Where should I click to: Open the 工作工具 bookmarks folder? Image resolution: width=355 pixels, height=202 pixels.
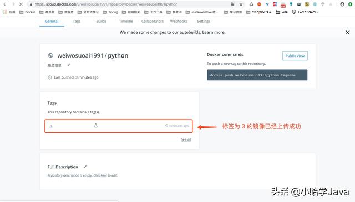click(153, 12)
